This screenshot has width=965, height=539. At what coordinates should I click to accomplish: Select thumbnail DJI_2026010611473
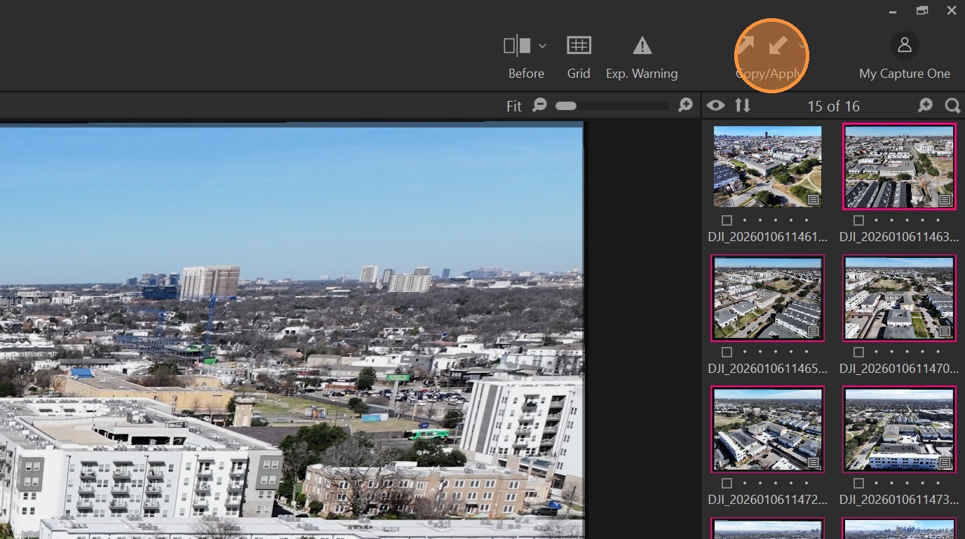pyautogui.click(x=899, y=429)
